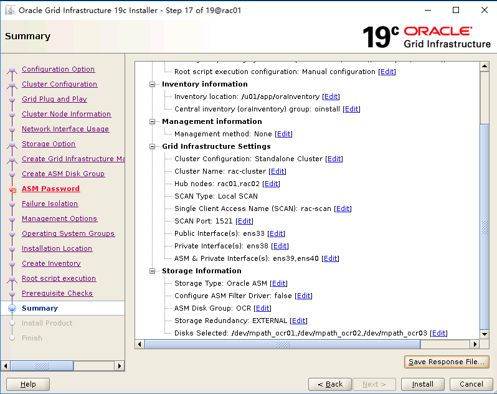
Task: Edit root script execution configuration
Action: tap(387, 72)
